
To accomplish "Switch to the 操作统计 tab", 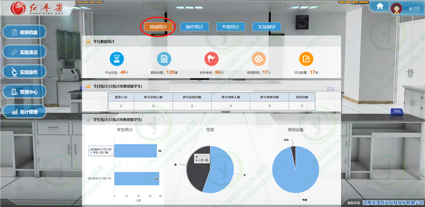I will click(194, 27).
